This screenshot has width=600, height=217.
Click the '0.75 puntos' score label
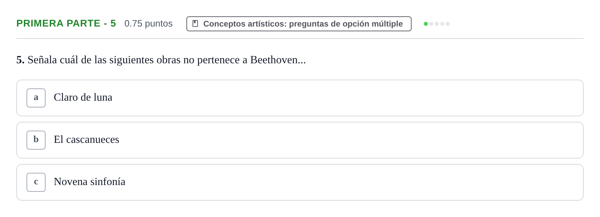coord(149,23)
